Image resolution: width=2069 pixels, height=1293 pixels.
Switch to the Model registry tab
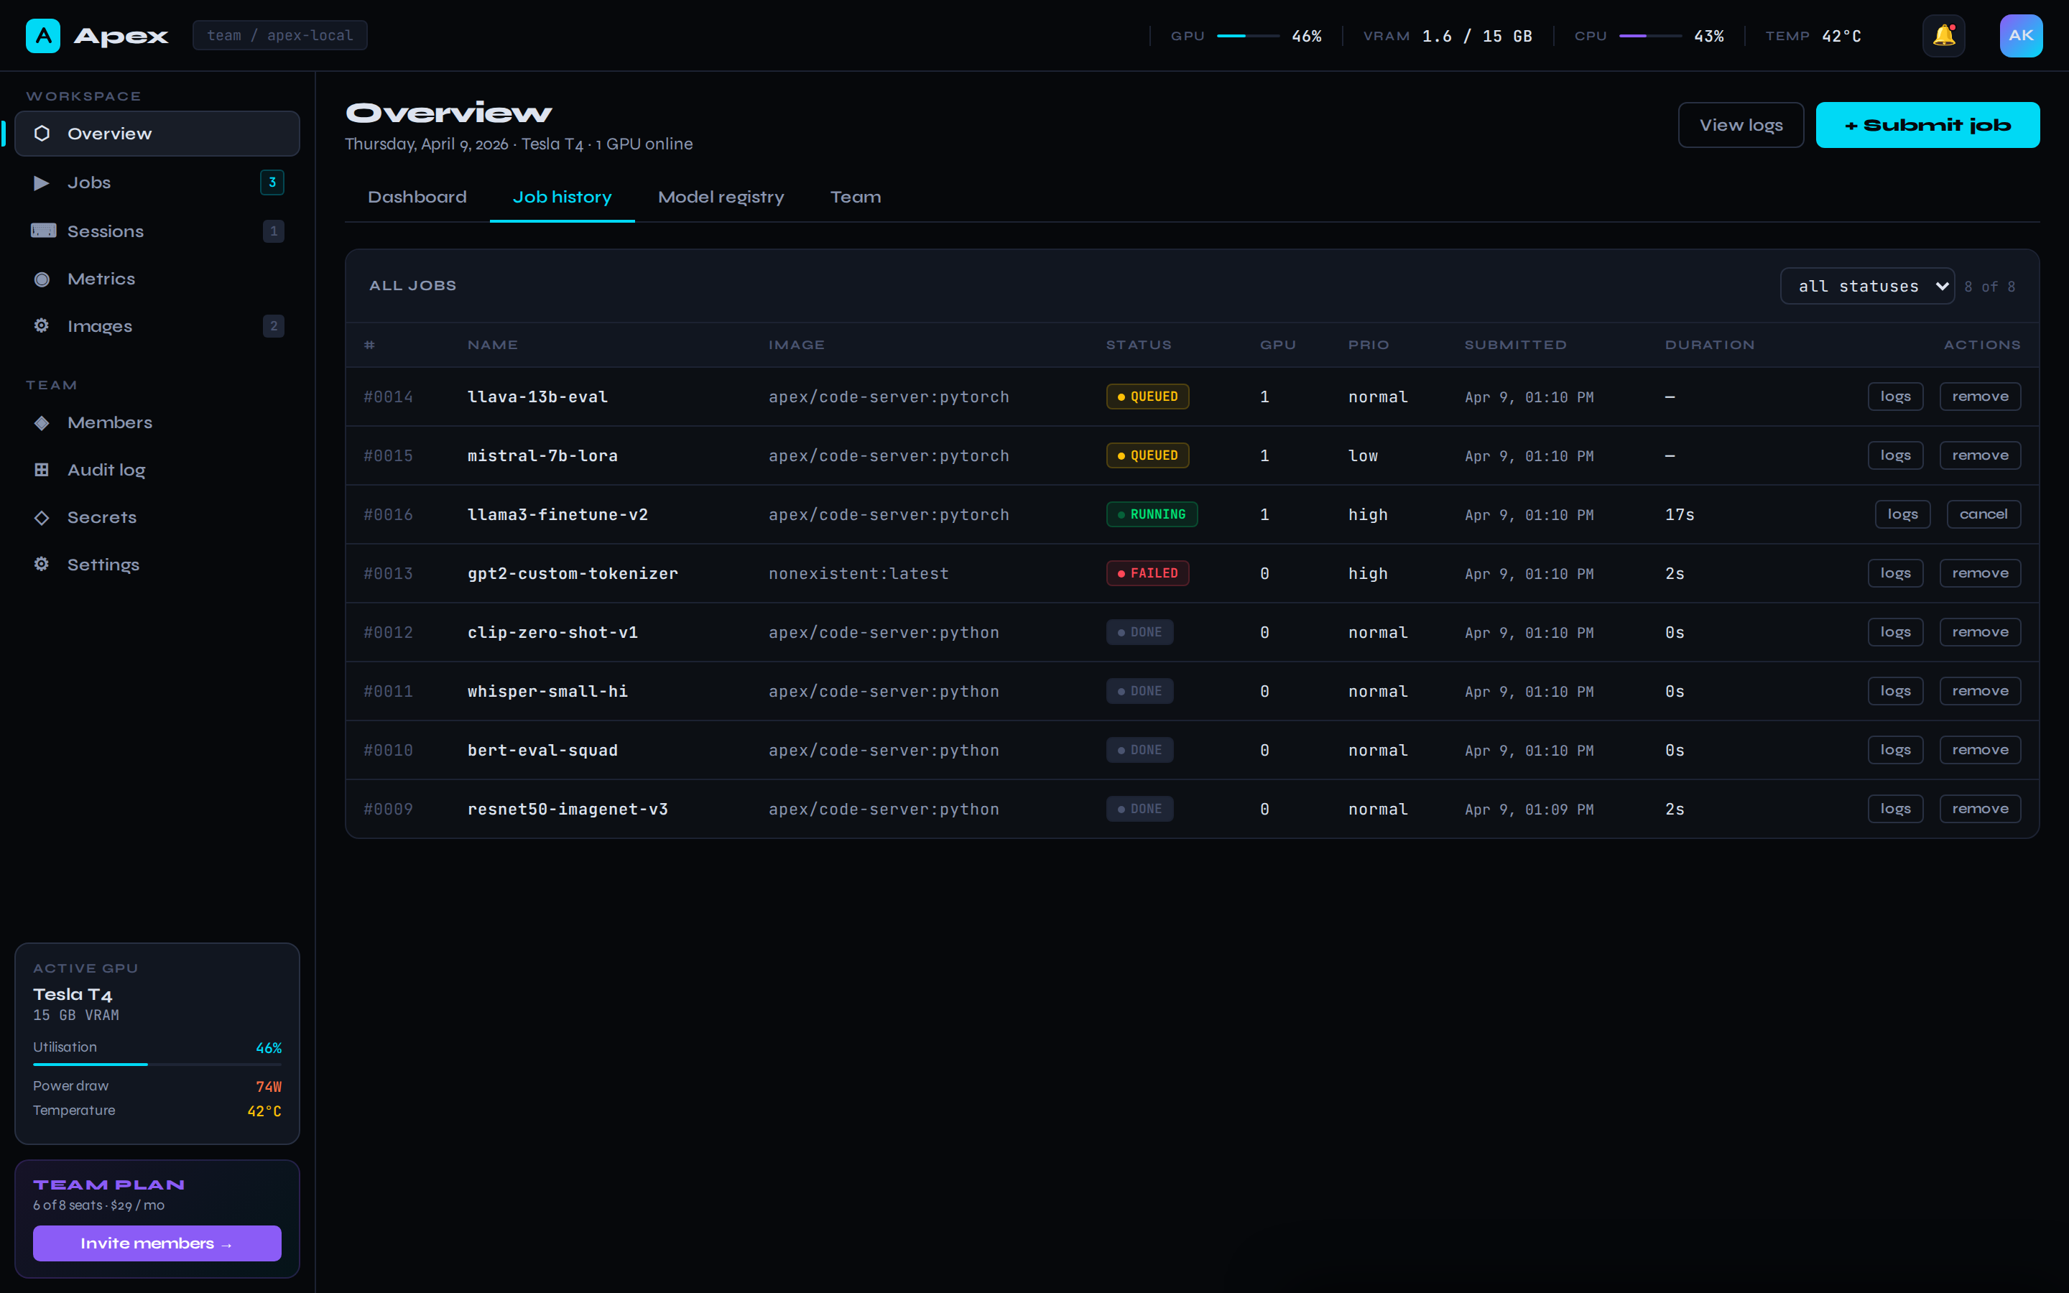[721, 198]
